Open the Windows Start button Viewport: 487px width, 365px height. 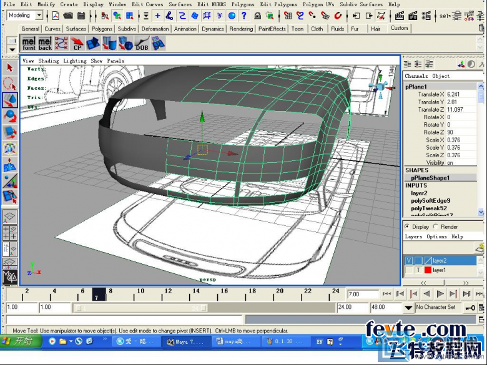(x=20, y=341)
